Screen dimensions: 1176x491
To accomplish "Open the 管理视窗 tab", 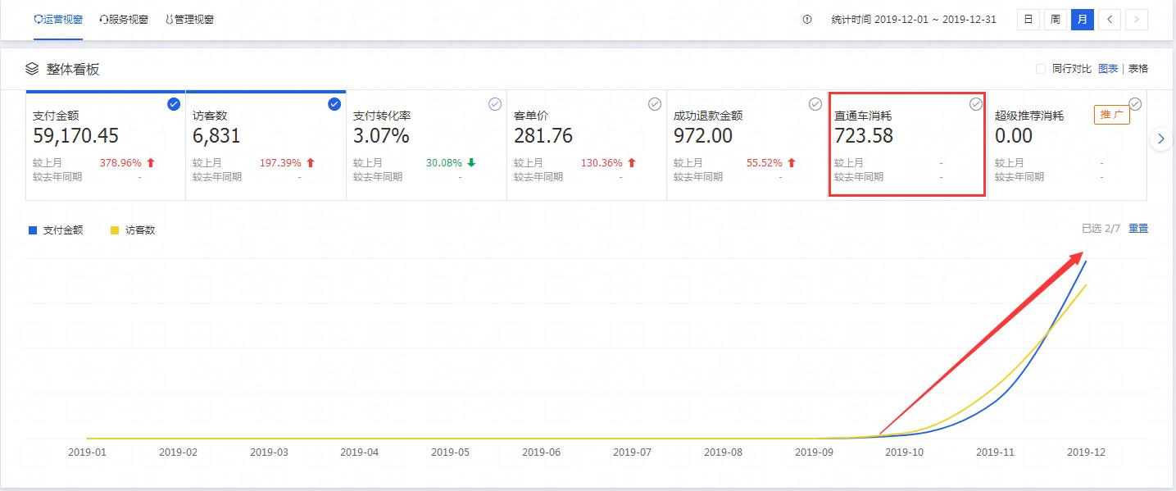I will point(189,19).
